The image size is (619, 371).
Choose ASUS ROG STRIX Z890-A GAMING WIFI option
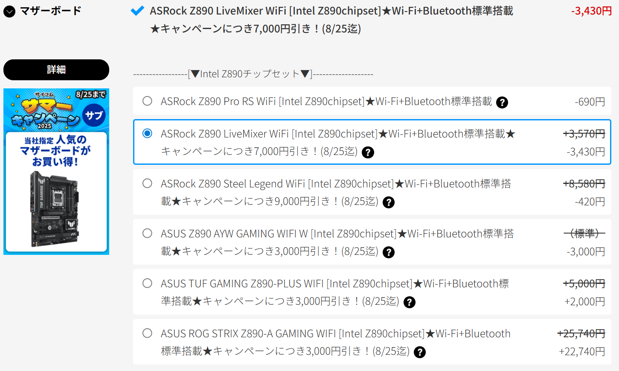pos(147,333)
